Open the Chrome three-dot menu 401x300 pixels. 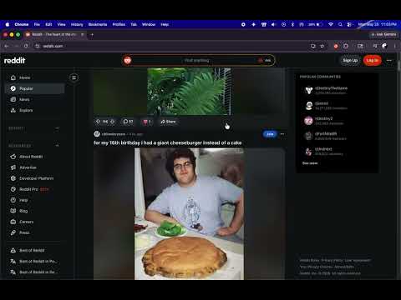[395, 46]
